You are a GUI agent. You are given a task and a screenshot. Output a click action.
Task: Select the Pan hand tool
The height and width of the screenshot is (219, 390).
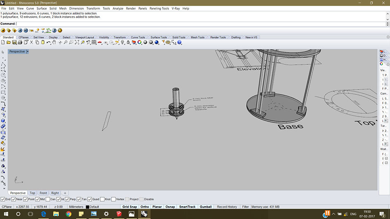pyautogui.click(x=54, y=42)
